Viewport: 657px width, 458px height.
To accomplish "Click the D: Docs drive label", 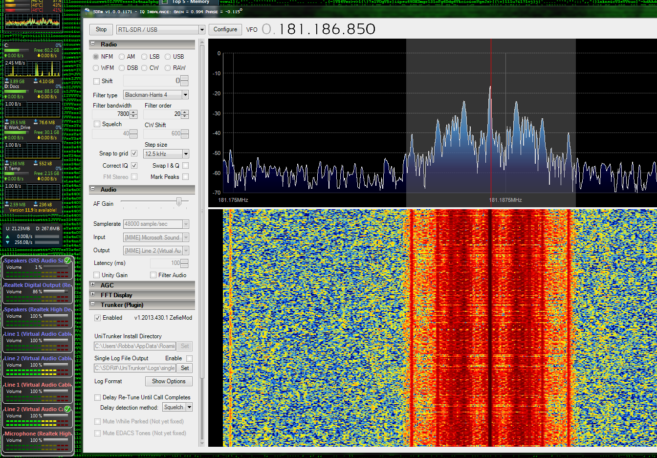I will tap(12, 87).
